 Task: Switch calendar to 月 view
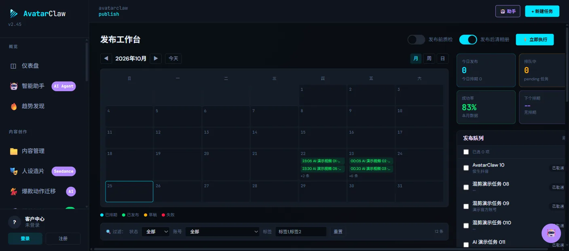[416, 59]
